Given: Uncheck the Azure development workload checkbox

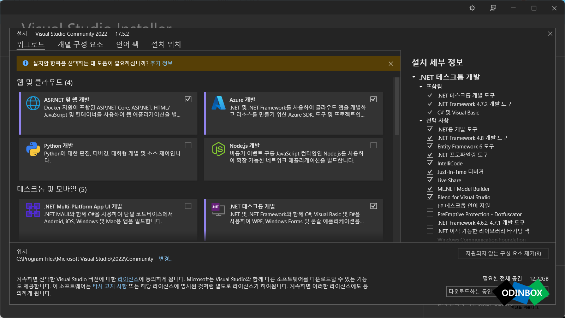Looking at the screenshot, I should click(x=374, y=99).
